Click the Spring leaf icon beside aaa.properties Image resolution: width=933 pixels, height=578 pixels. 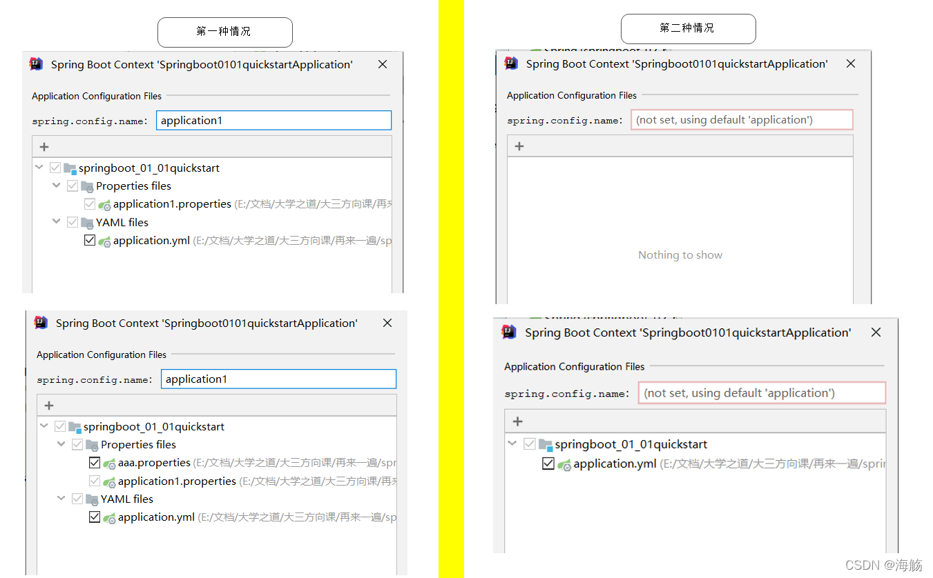pos(109,464)
